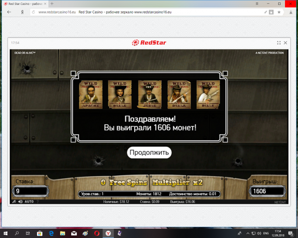298x238 pixels.
Task: Open the People icon in system tray
Action: click(239, 233)
